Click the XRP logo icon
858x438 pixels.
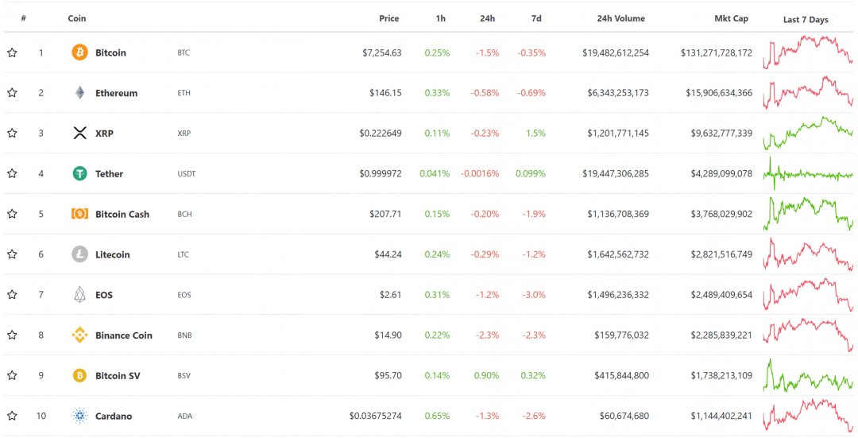click(x=80, y=133)
